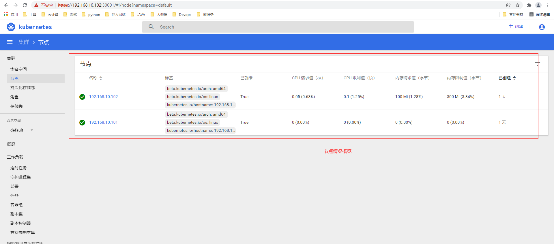Open 副本集 replica sets in sidebar

pos(16,214)
